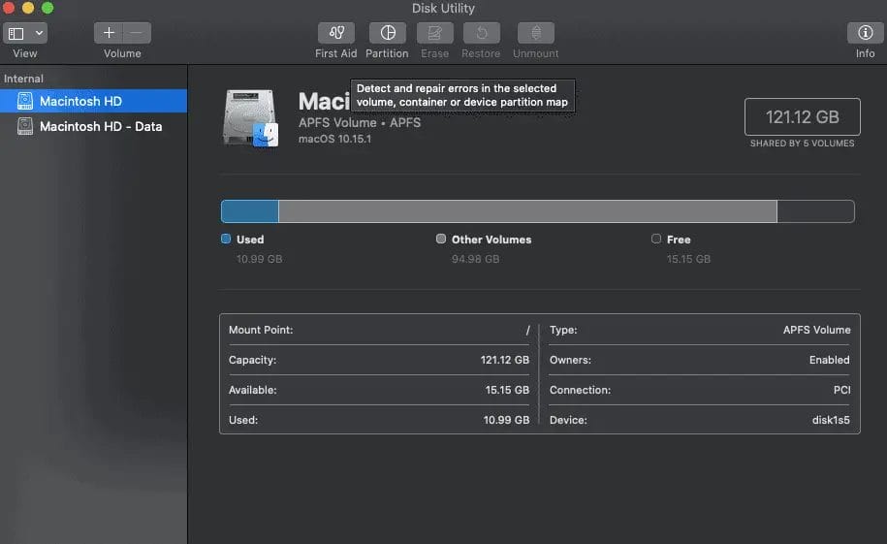Click the Capacity 121.12 GB value
Image resolution: width=887 pixels, height=544 pixels.
pyautogui.click(x=505, y=360)
